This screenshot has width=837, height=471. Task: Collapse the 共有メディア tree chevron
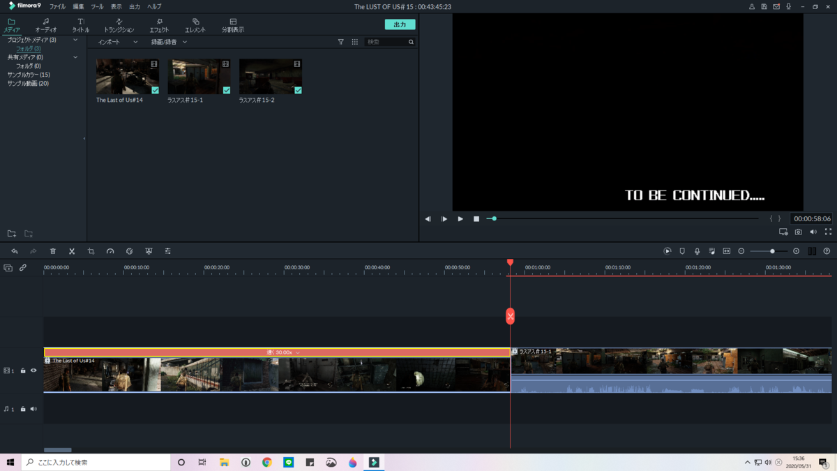(75, 57)
